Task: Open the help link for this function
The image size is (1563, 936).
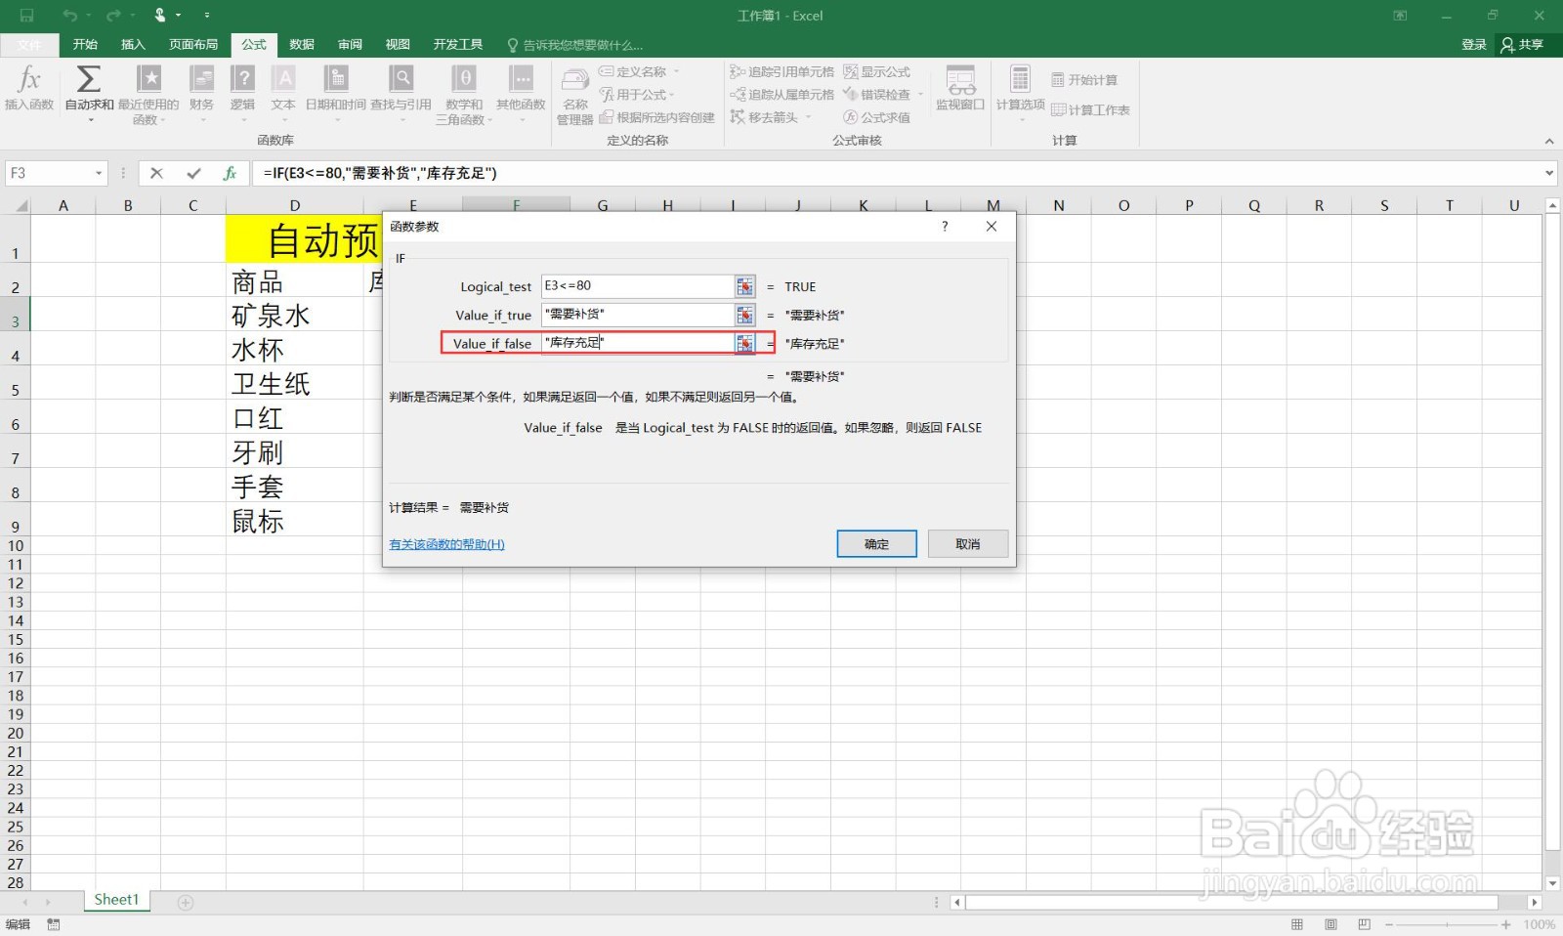Action: pos(446,544)
